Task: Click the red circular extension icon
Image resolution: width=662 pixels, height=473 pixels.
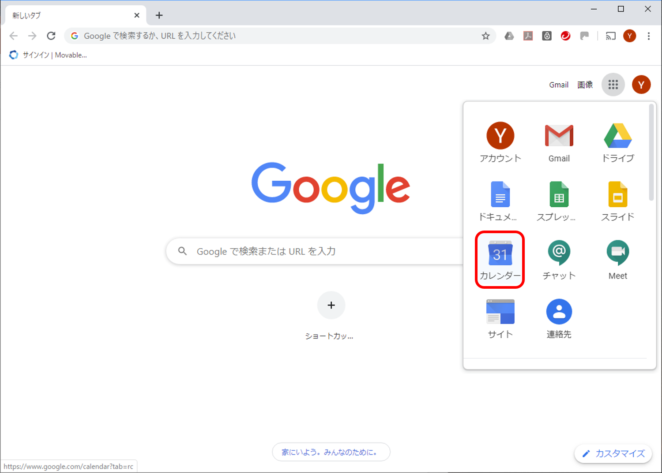Action: pyautogui.click(x=565, y=36)
